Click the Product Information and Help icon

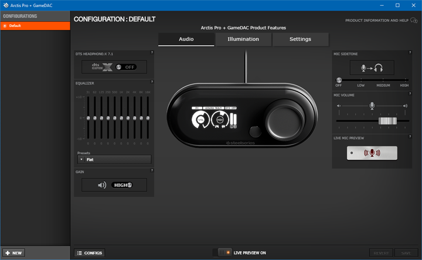pos(414,20)
